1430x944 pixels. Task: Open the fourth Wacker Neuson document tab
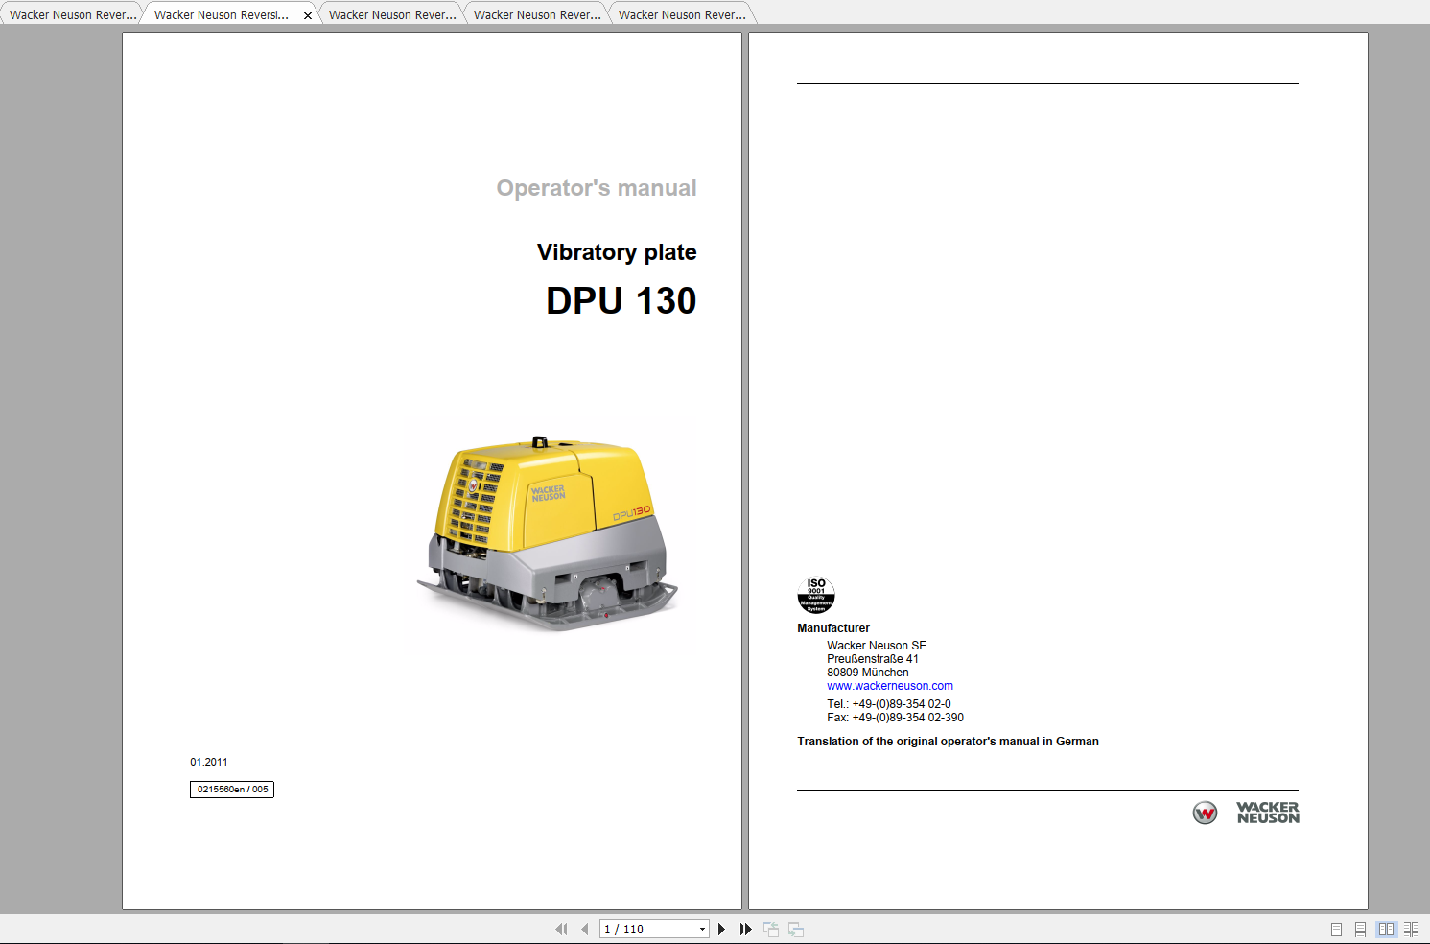pyautogui.click(x=537, y=14)
